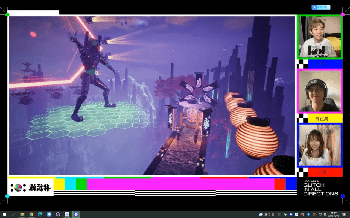Open Cinema 4D sphere icon on taskbar
This screenshot has width=350, height=218.
[x=58, y=214]
